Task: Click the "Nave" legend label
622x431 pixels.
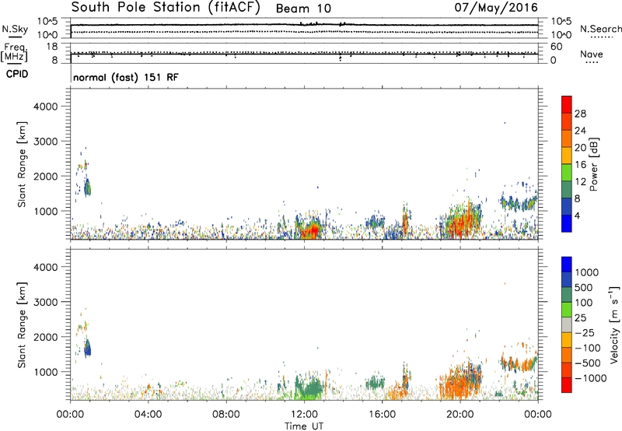Action: [x=591, y=54]
